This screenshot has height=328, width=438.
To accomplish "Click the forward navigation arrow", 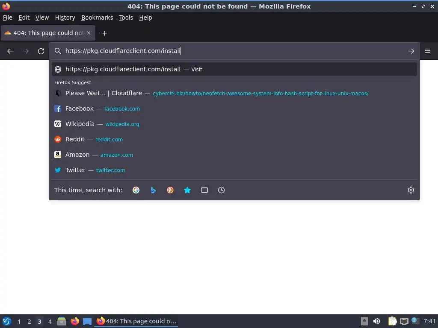I will pos(26,51).
